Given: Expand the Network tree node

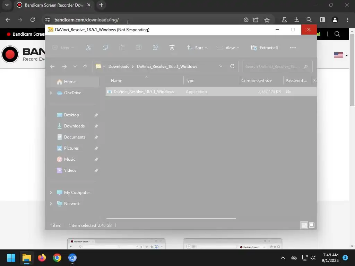Looking at the screenshot, I should click(x=51, y=204).
